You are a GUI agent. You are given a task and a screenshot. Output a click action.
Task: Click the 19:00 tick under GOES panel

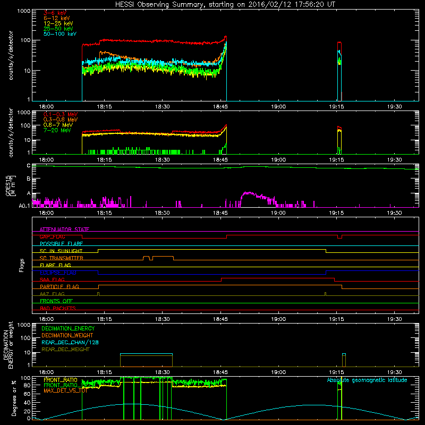pos(278,213)
